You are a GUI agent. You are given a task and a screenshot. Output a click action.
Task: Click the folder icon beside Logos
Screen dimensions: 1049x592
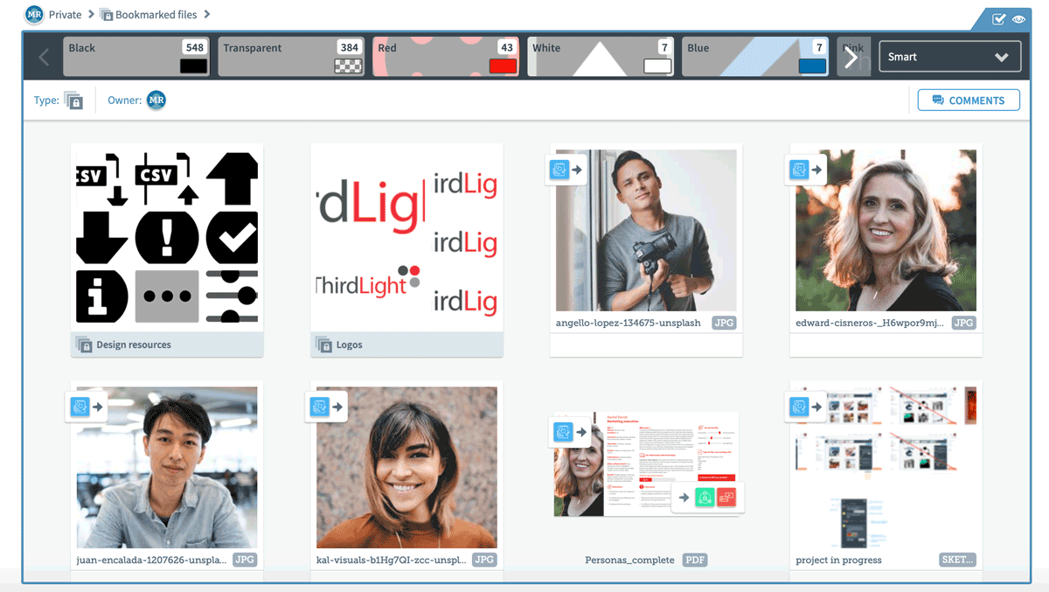click(x=323, y=345)
